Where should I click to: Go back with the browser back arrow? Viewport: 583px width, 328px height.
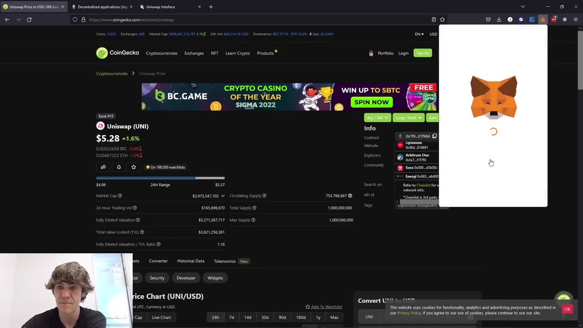[7, 20]
